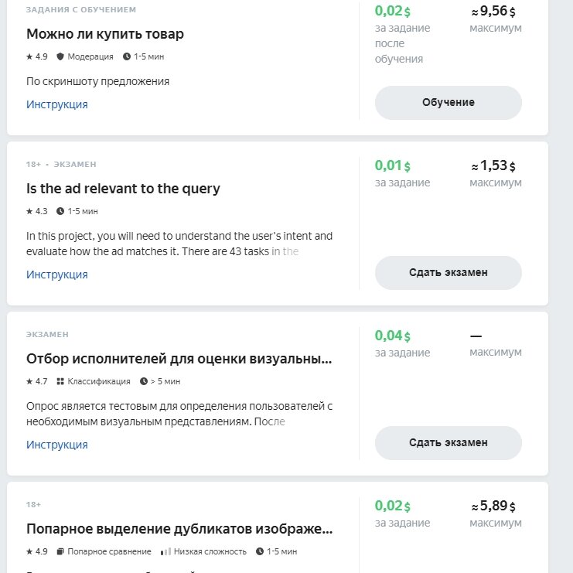Open the Is the ad relevant to the query title
573x573 pixels.
[x=123, y=189]
